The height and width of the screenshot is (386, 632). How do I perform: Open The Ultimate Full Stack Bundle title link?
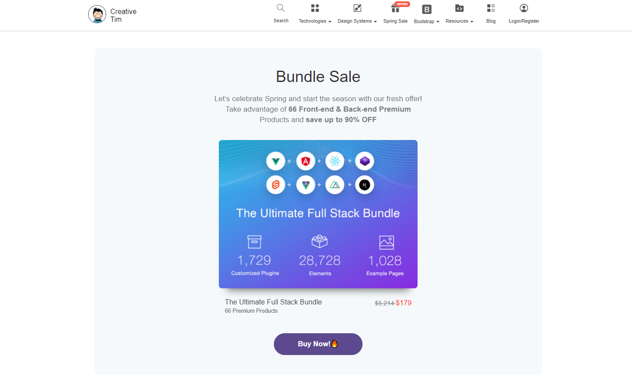pyautogui.click(x=273, y=302)
